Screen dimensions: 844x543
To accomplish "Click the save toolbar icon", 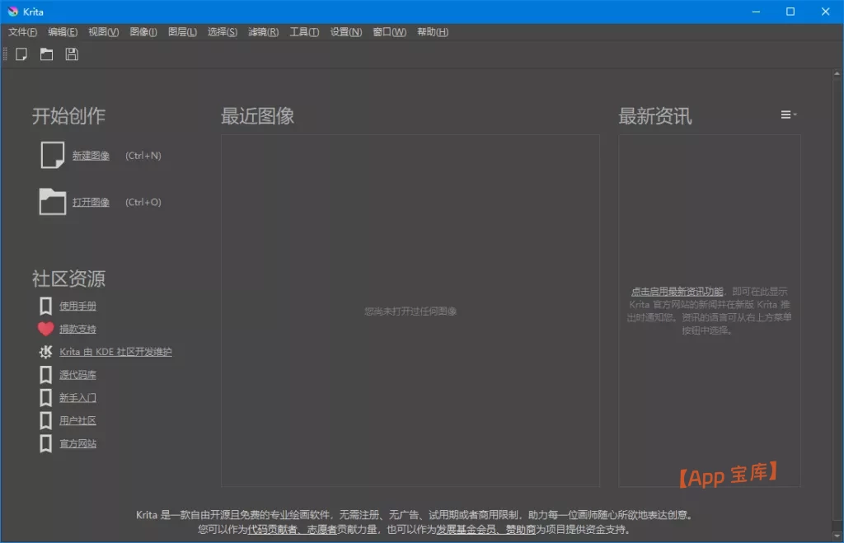I will (71, 54).
